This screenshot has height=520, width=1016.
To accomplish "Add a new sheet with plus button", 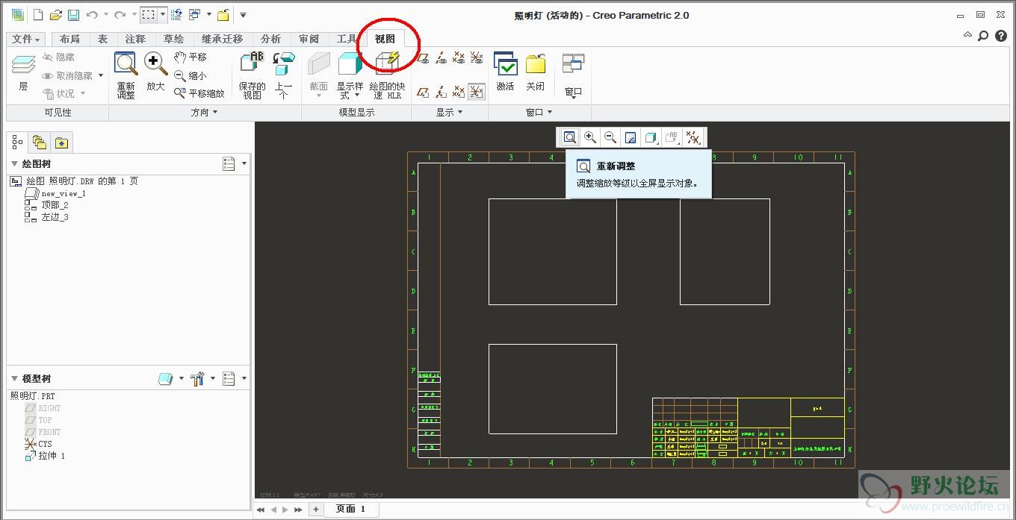I will pyautogui.click(x=316, y=510).
